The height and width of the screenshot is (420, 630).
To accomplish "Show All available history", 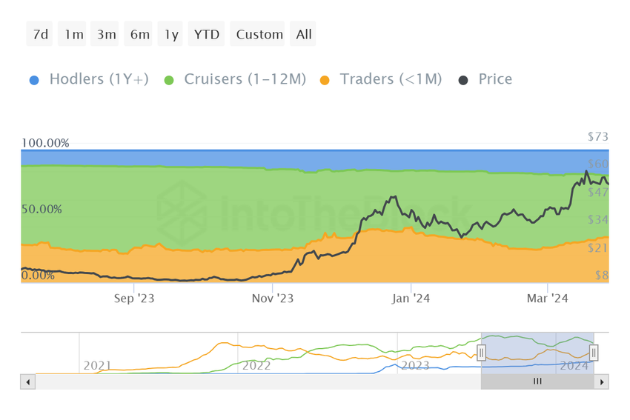I will point(304,34).
